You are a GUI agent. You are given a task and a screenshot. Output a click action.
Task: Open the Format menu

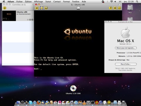[x=66, y=1]
